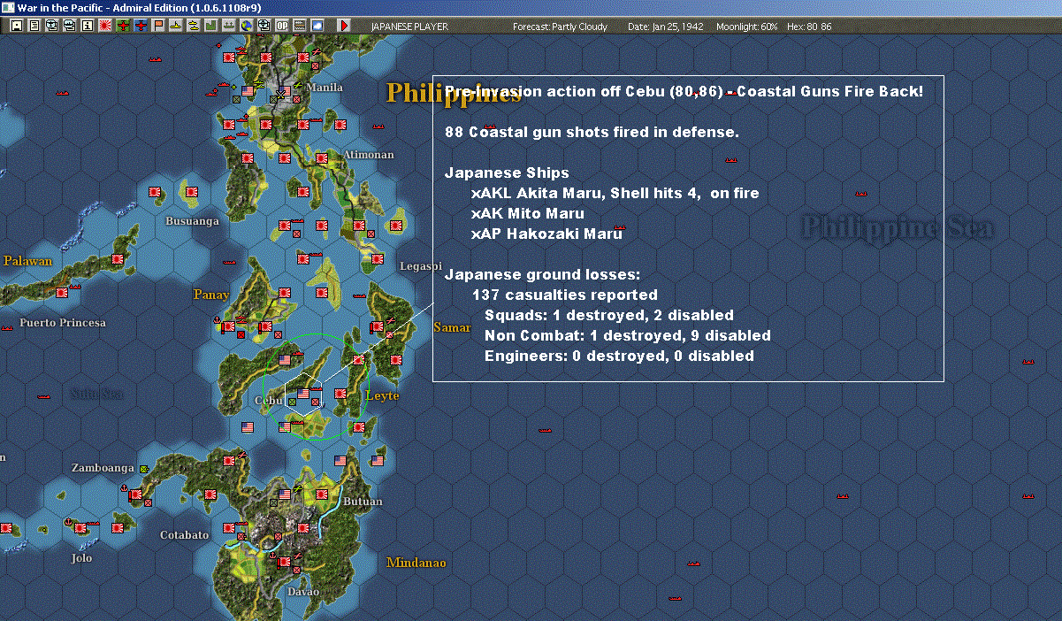
Task: Click 'Japanese ground losses:' heading
Action: pyautogui.click(x=542, y=274)
